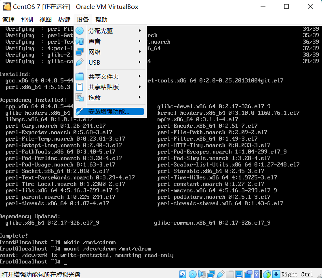
Task: Click the wrench icon beside 安装增强功能
Action: pos(80,112)
